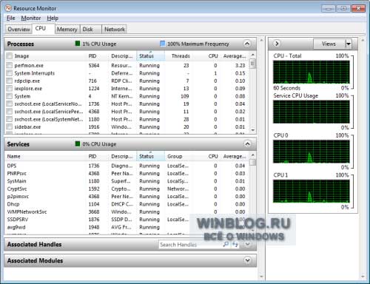Check the rdpclip.exe process checkbox

[10, 81]
